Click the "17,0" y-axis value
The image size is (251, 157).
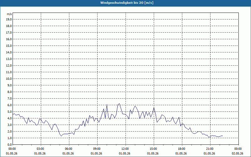[9, 33]
